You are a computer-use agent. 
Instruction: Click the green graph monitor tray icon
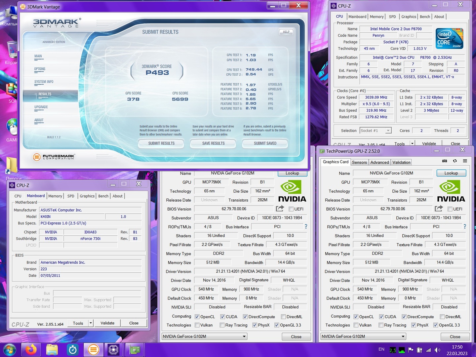[x=402, y=350]
